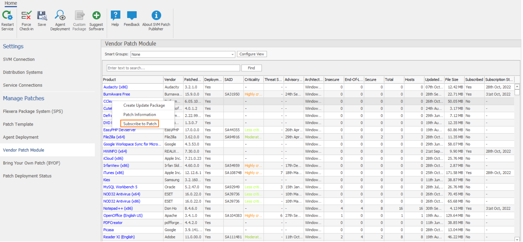Click the HWiNFO (x64) product link
The width and height of the screenshot is (523, 242).
(115, 151)
